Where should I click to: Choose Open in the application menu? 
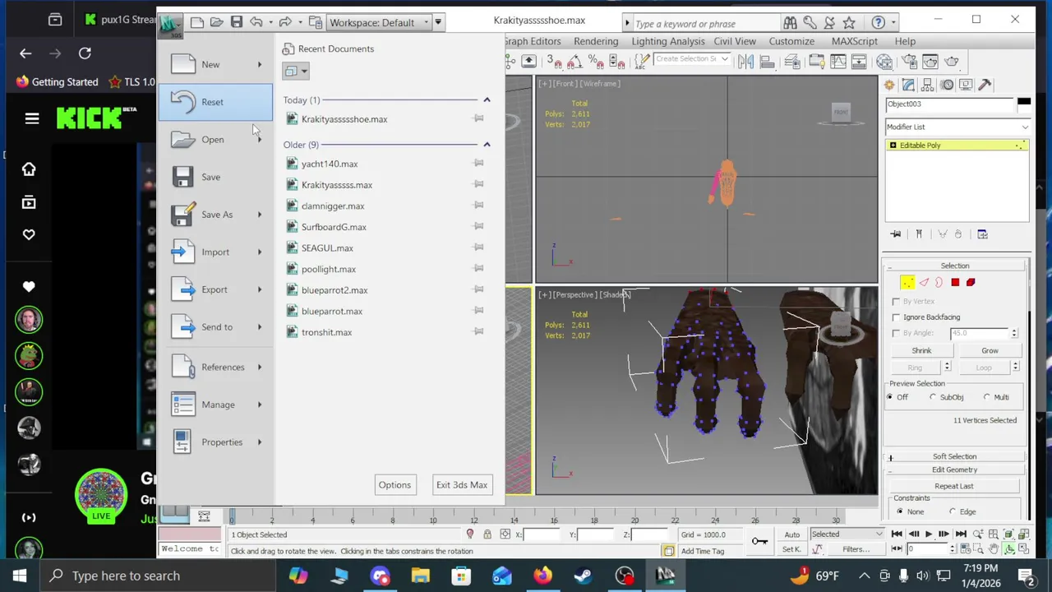pos(215,140)
